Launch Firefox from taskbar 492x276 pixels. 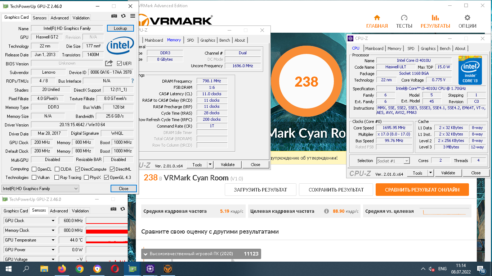point(62,268)
